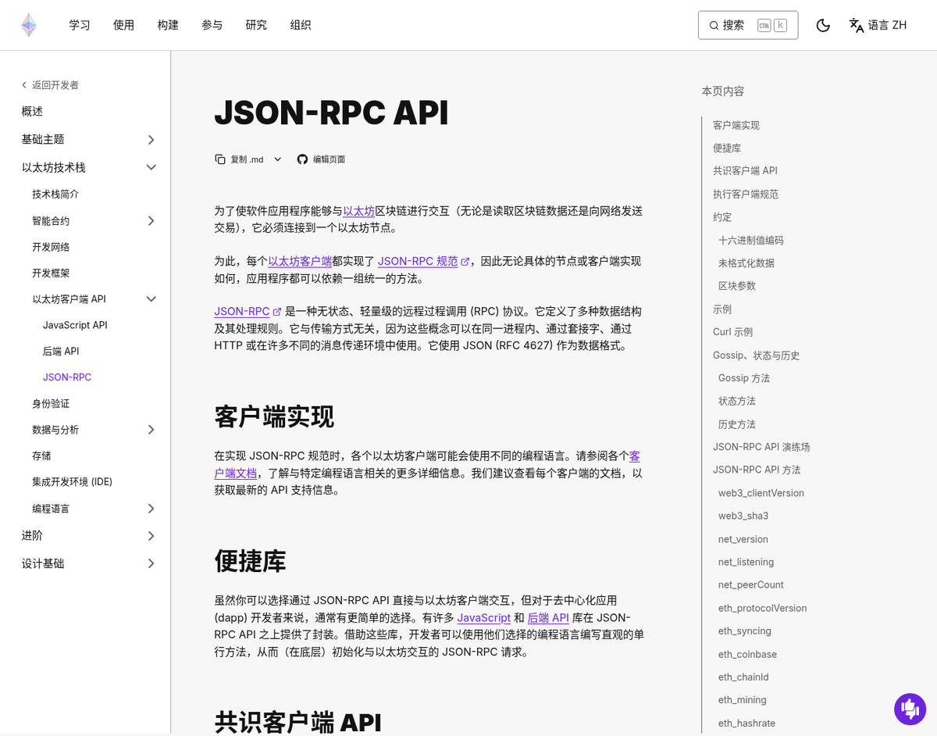Screen dimensions: 937x736
Task: Expand the 设计基础 sidebar chevron
Action: pyautogui.click(x=151, y=563)
